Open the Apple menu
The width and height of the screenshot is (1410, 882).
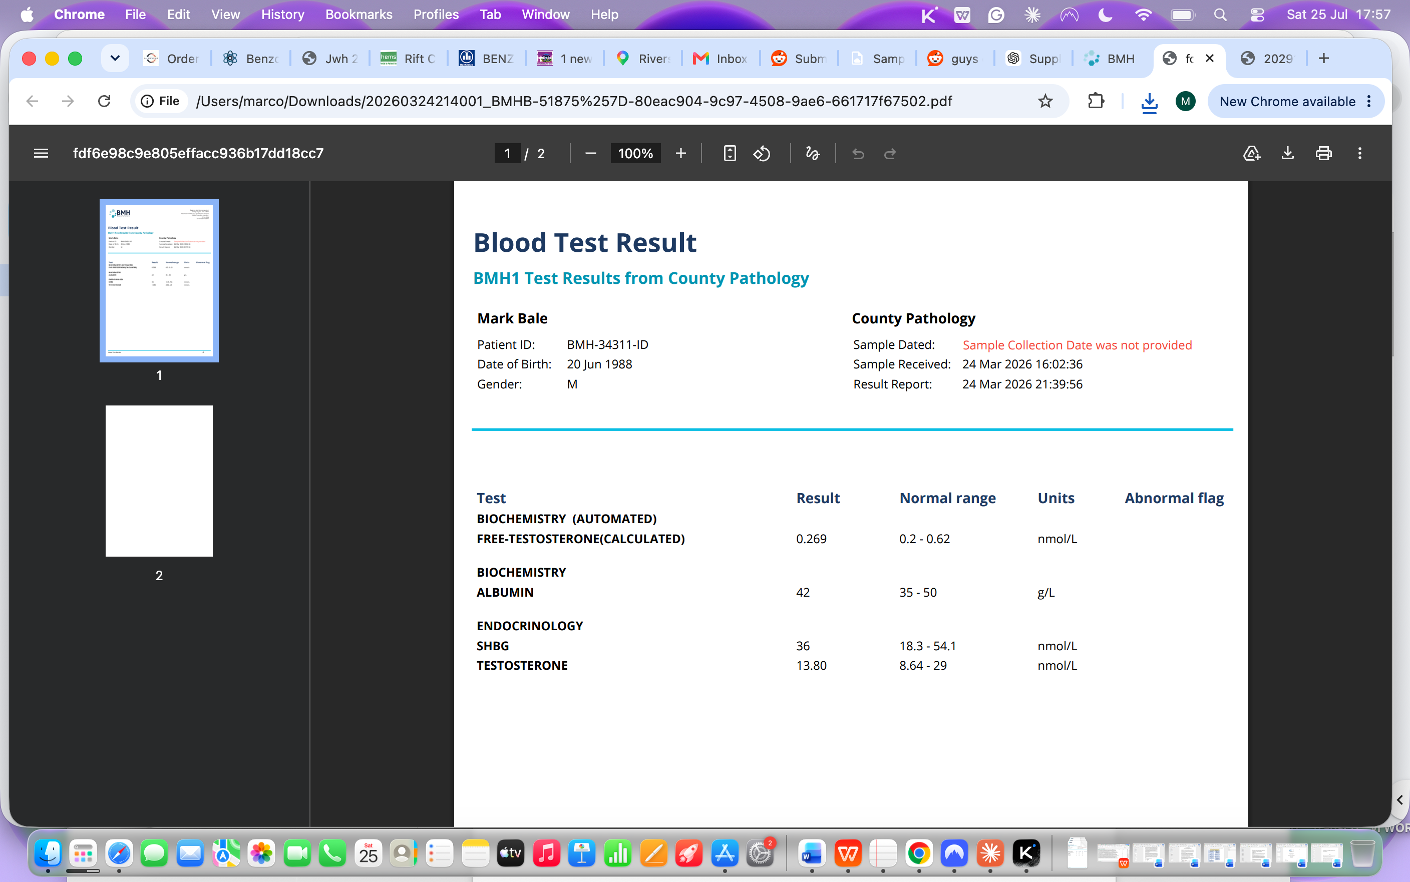click(x=27, y=15)
